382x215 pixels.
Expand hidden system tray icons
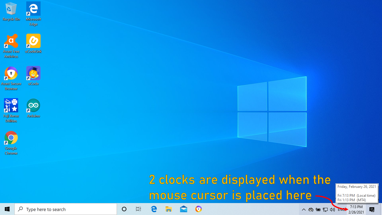point(304,209)
